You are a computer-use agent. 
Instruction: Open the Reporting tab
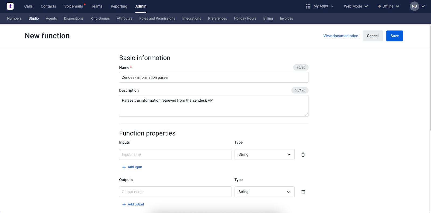[119, 6]
